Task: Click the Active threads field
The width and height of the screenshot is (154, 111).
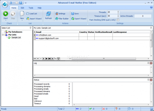Action: click(143, 16)
